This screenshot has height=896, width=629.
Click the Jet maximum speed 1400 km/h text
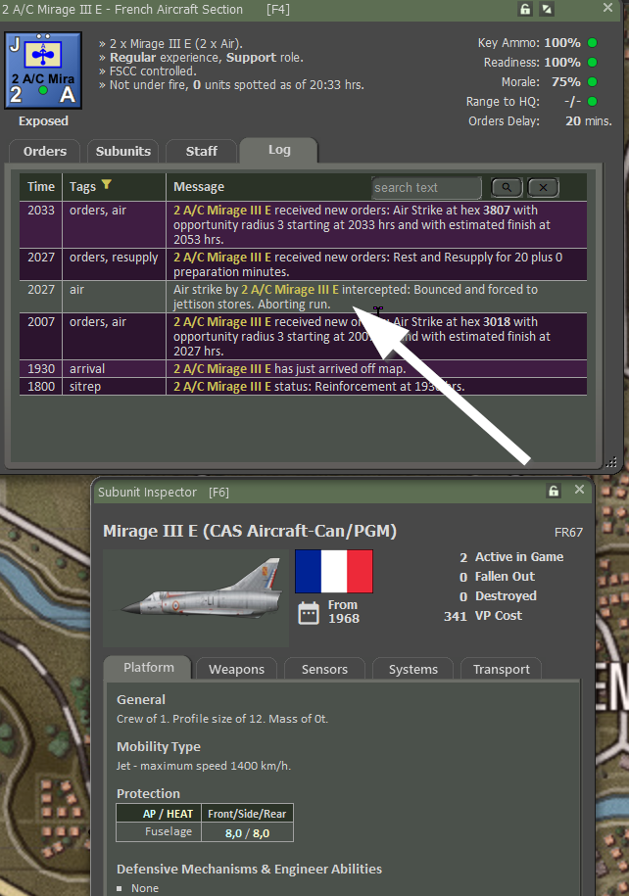(x=204, y=766)
